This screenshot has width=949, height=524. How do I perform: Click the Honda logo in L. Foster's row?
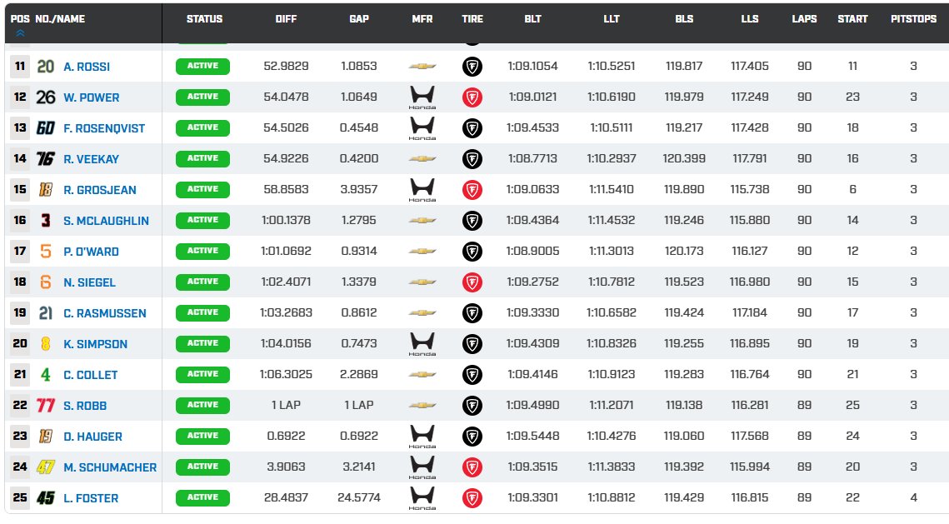pos(422,498)
